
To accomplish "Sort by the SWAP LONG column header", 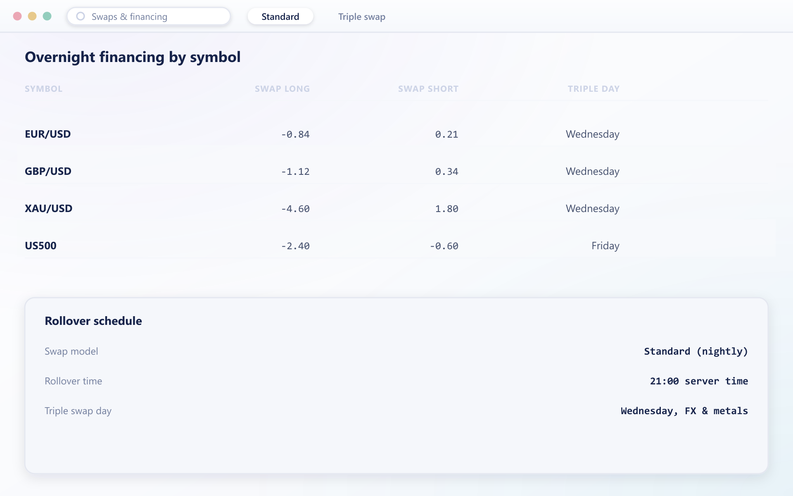I will (282, 89).
